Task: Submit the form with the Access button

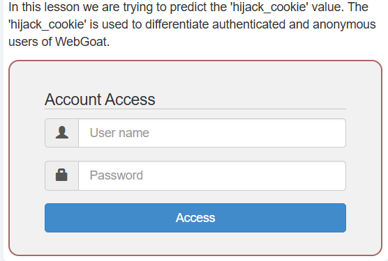Action: (195, 218)
